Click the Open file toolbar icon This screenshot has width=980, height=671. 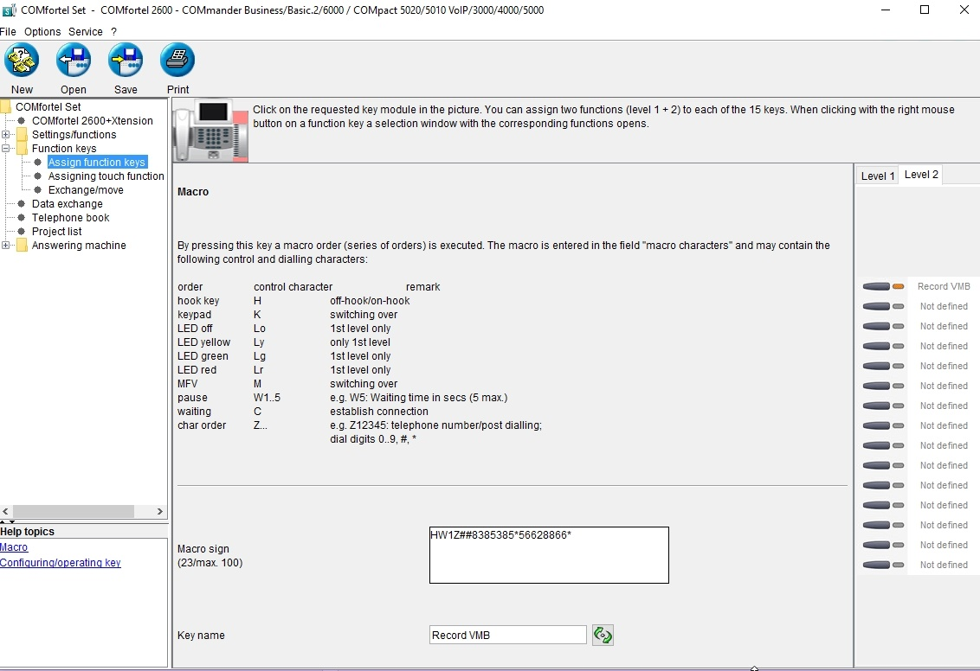(x=74, y=61)
